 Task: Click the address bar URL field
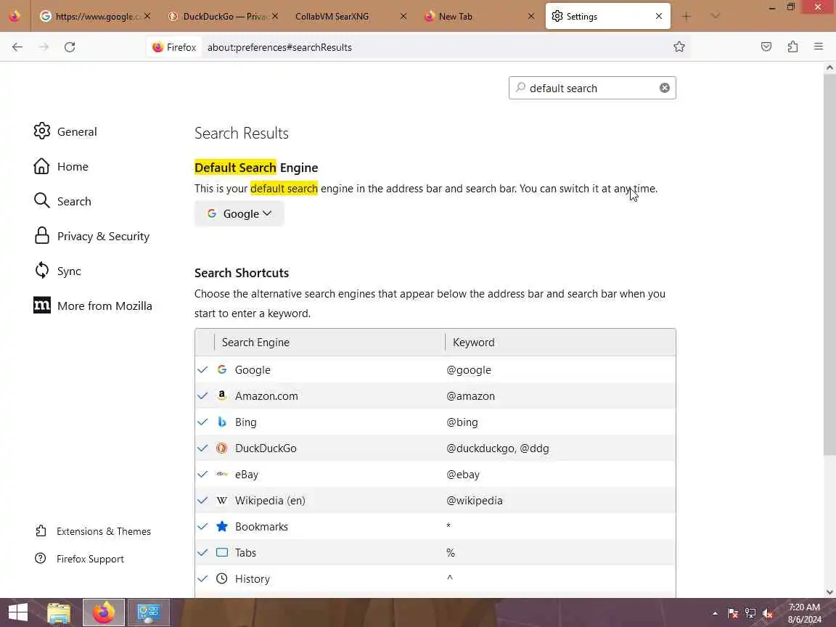[x=435, y=47]
